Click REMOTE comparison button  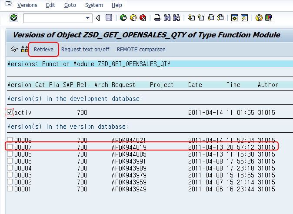tap(141, 49)
